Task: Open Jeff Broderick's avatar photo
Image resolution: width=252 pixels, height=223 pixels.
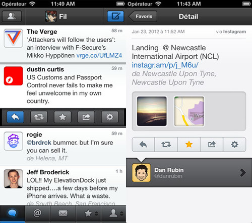Action: (x=13, y=179)
